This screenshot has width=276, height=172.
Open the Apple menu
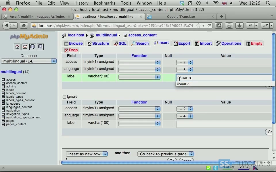coord(8,3)
